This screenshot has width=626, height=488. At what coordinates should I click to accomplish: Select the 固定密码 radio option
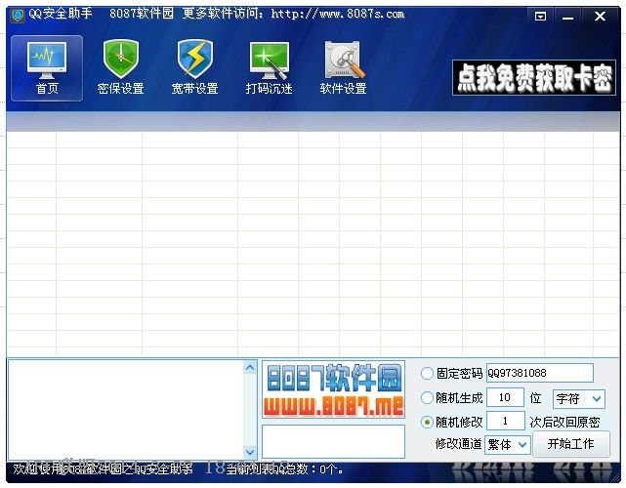point(427,374)
